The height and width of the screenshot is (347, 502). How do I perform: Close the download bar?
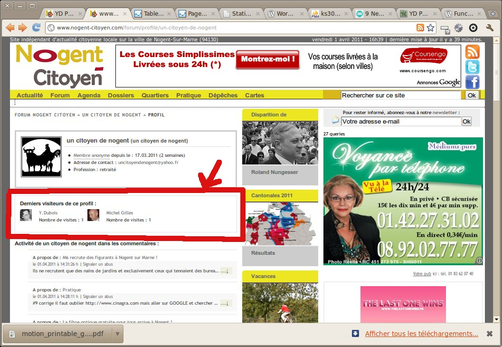click(x=490, y=334)
